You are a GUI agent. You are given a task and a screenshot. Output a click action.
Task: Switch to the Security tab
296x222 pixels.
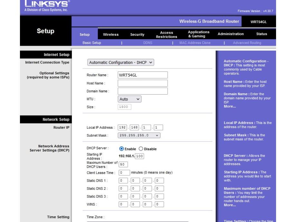(x=137, y=34)
